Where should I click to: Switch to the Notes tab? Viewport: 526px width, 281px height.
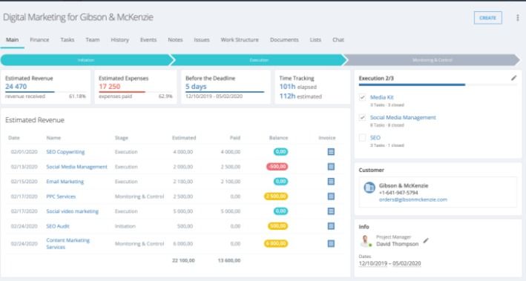point(175,39)
